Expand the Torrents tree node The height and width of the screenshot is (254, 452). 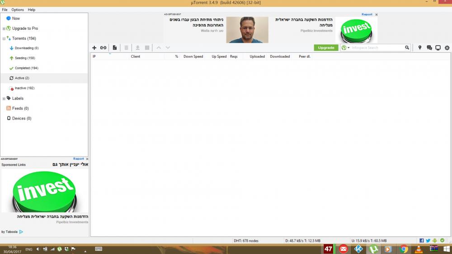(4, 39)
